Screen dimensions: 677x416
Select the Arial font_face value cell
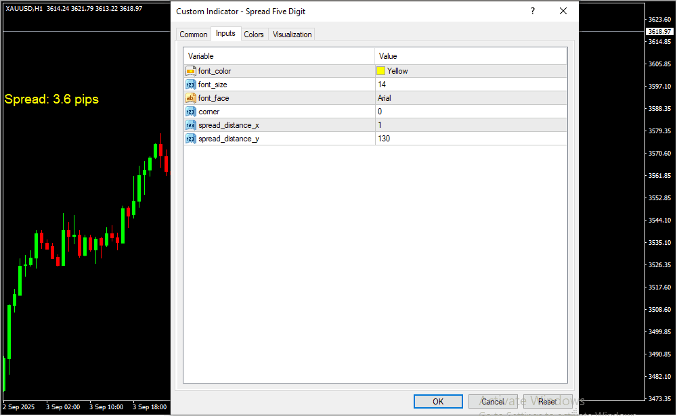pos(470,98)
